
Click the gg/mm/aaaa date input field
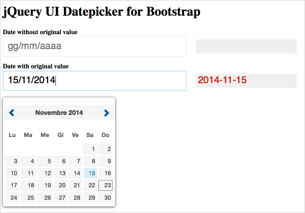[x=94, y=46]
